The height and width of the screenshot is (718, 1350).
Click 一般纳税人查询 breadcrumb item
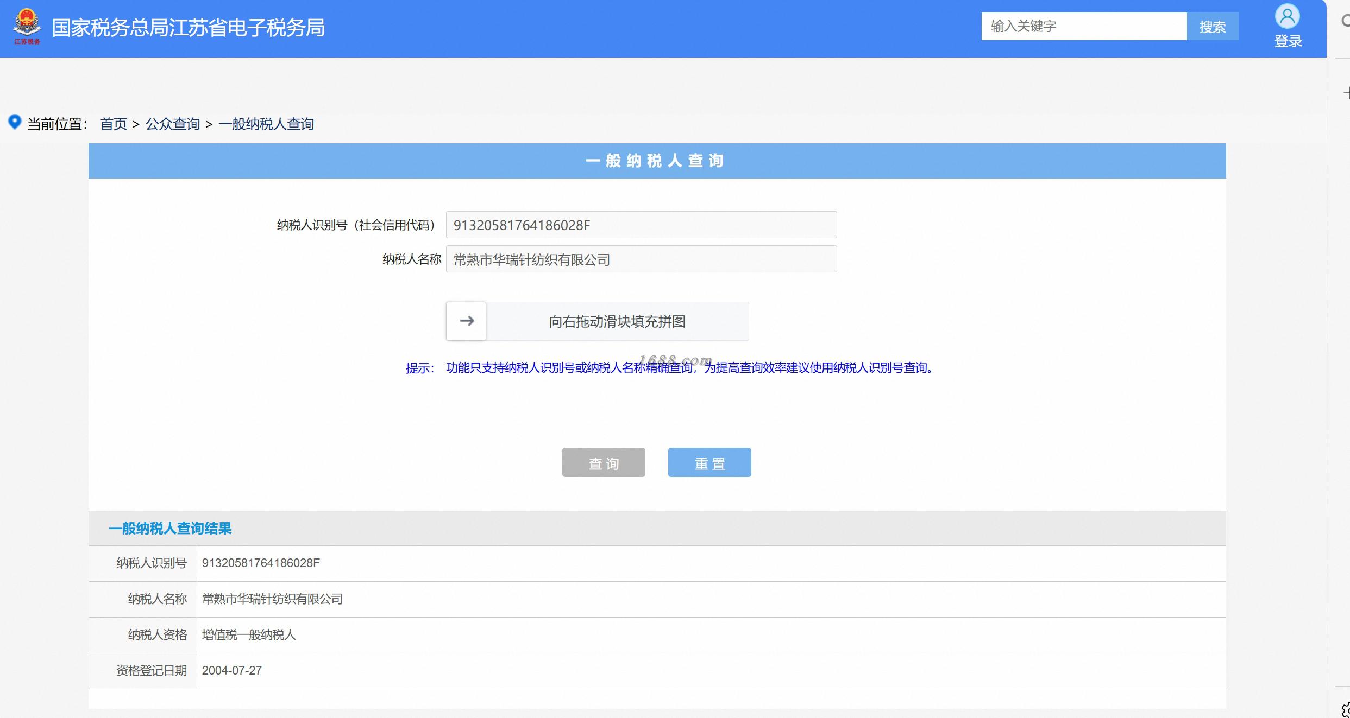pos(266,124)
